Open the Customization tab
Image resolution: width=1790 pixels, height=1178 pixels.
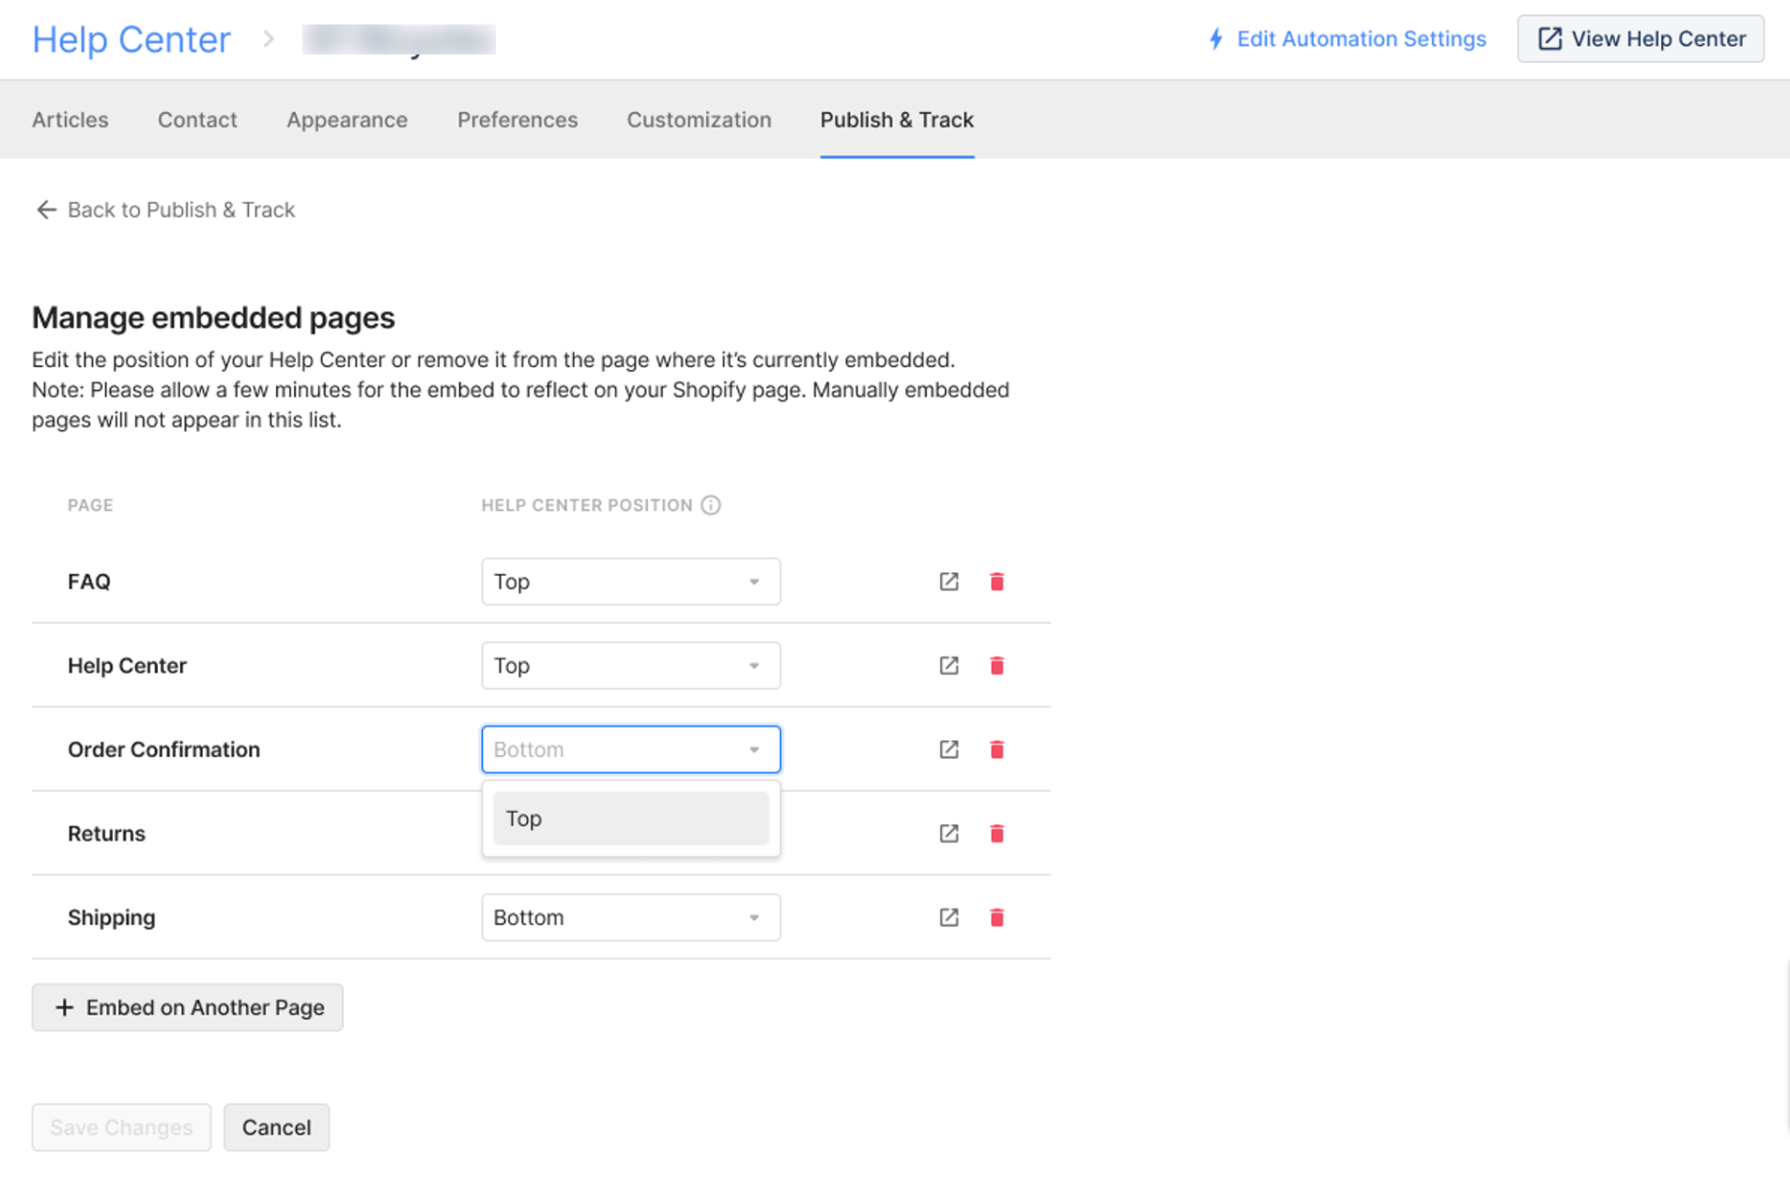699,119
